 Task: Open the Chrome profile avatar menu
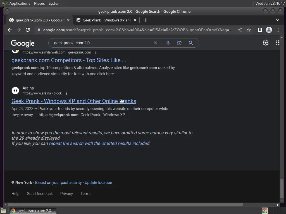coord(269,30)
